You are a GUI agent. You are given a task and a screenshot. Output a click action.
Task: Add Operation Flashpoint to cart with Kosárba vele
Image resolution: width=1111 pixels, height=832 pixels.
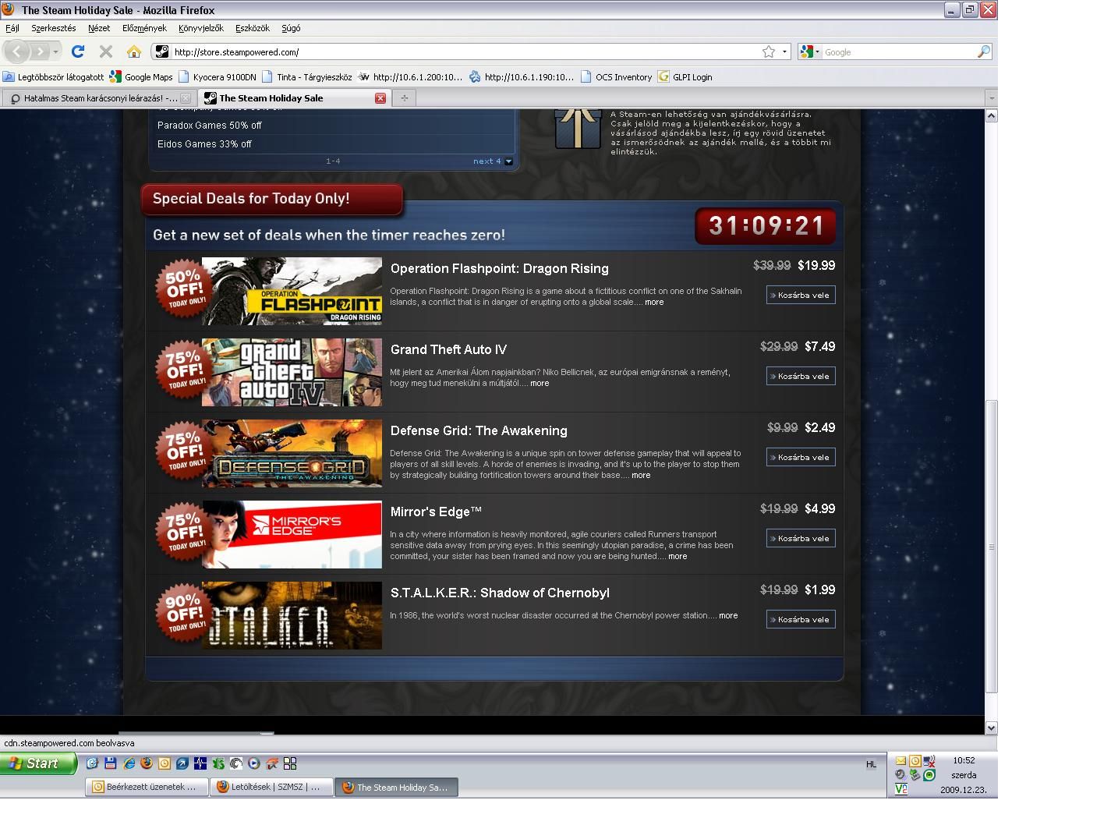pos(801,295)
